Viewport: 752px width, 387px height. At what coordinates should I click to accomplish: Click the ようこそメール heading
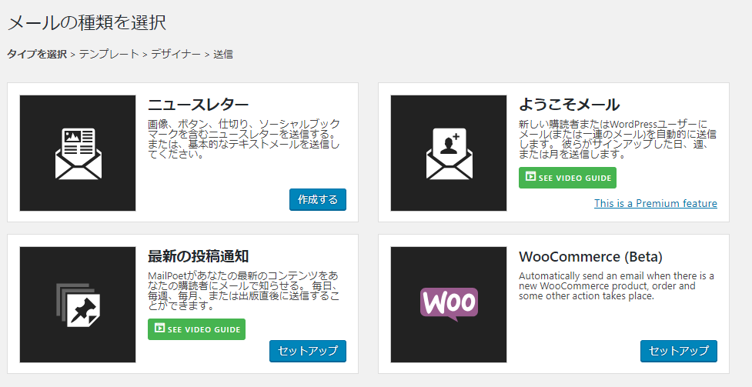click(x=569, y=105)
